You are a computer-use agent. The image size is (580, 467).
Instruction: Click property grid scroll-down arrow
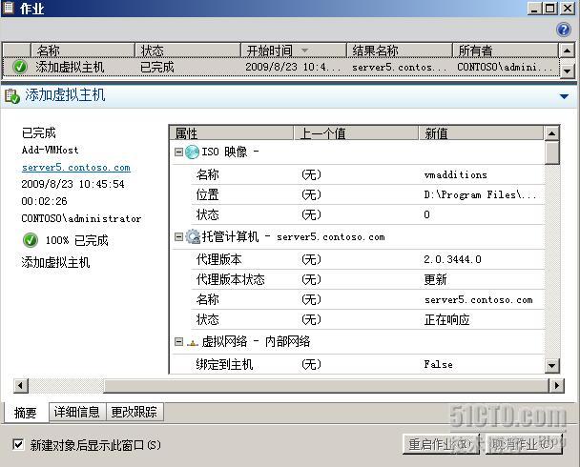551,366
